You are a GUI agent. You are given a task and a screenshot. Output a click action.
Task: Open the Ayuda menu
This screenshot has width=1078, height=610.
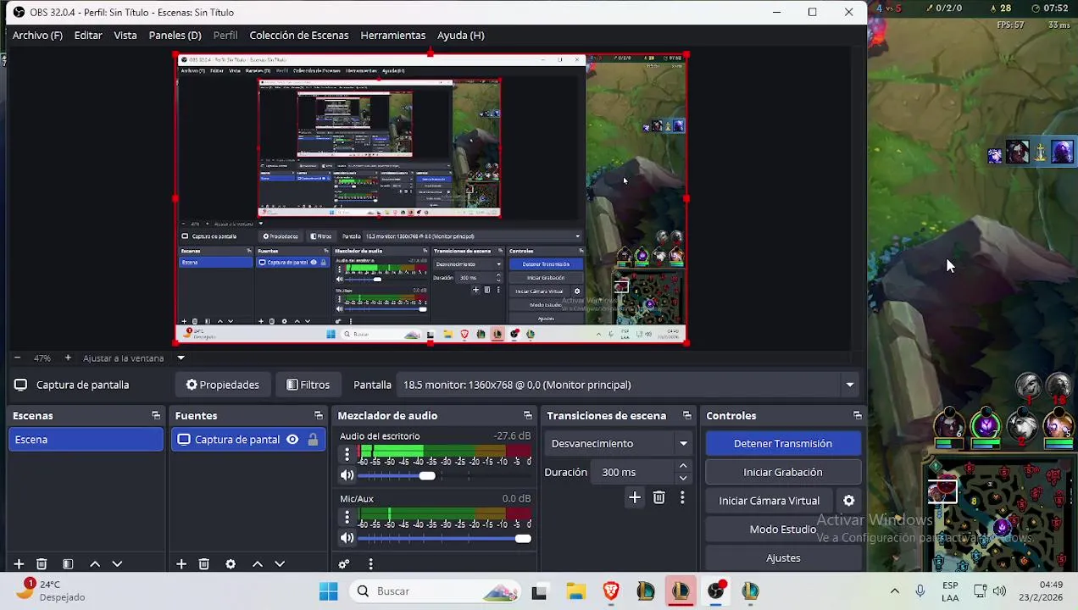point(461,36)
